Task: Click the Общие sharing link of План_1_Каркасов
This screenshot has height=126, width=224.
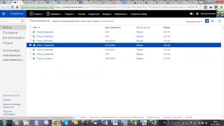Action: (x=140, y=36)
